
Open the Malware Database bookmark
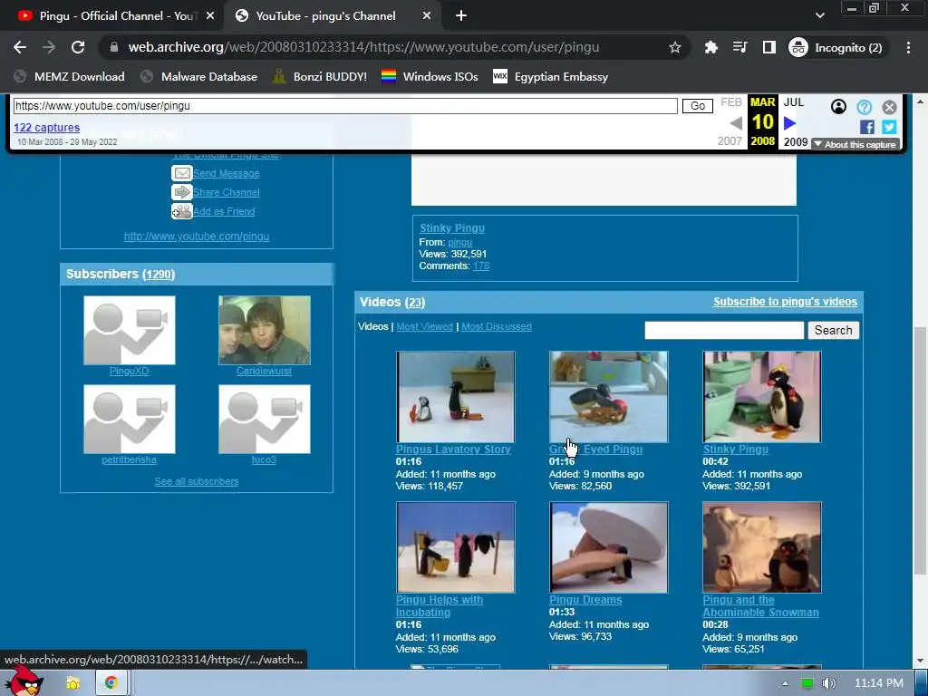coord(198,76)
